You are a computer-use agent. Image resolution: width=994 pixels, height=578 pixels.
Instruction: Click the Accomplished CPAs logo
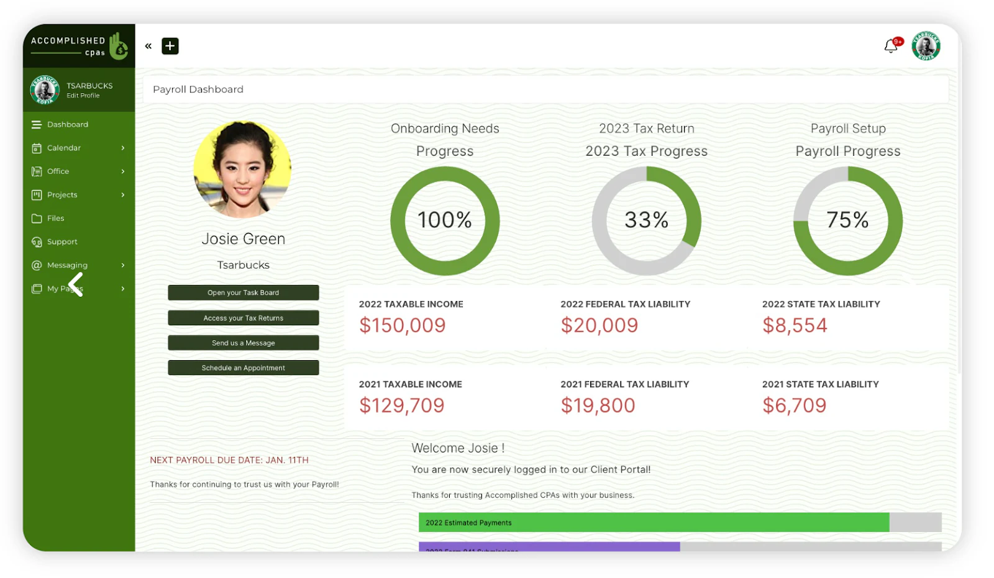[x=79, y=46]
